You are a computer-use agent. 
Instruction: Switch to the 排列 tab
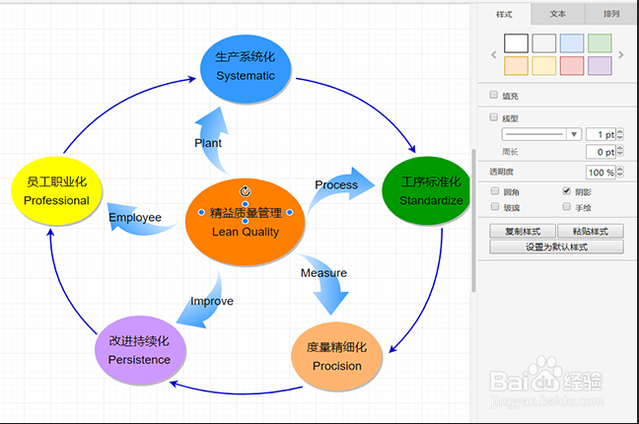pyautogui.click(x=611, y=14)
